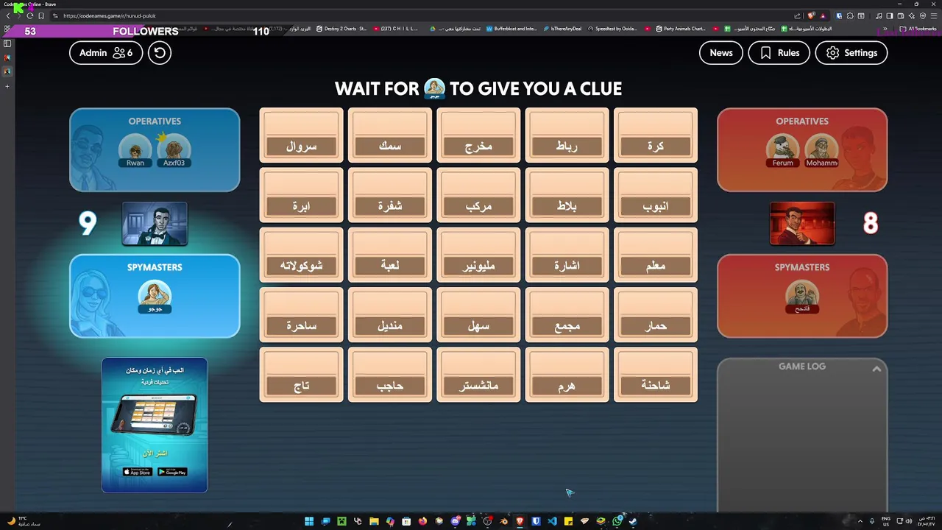The width and height of the screenshot is (942, 530).
Task: Open the IsThereAnyDeal bookmark
Action: (x=563, y=29)
